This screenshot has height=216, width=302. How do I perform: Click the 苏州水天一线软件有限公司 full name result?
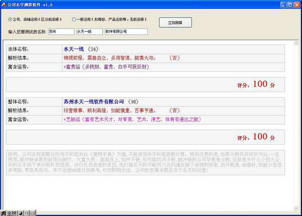tap(94, 102)
